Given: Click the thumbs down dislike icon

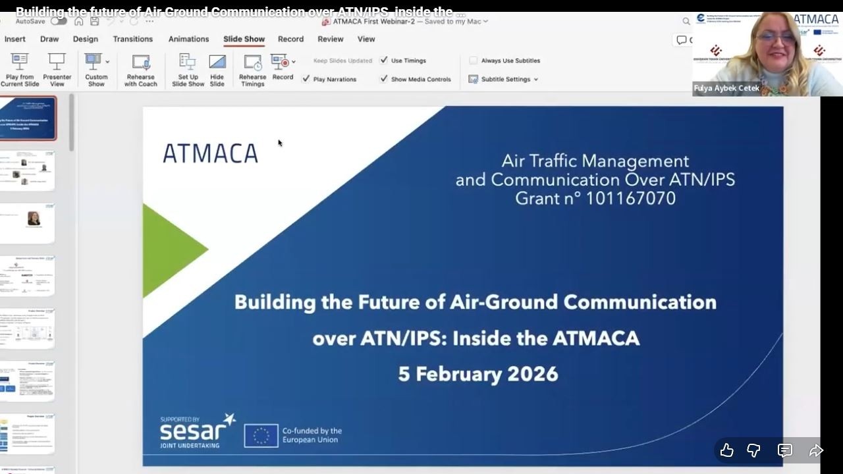Looking at the screenshot, I should [754, 450].
